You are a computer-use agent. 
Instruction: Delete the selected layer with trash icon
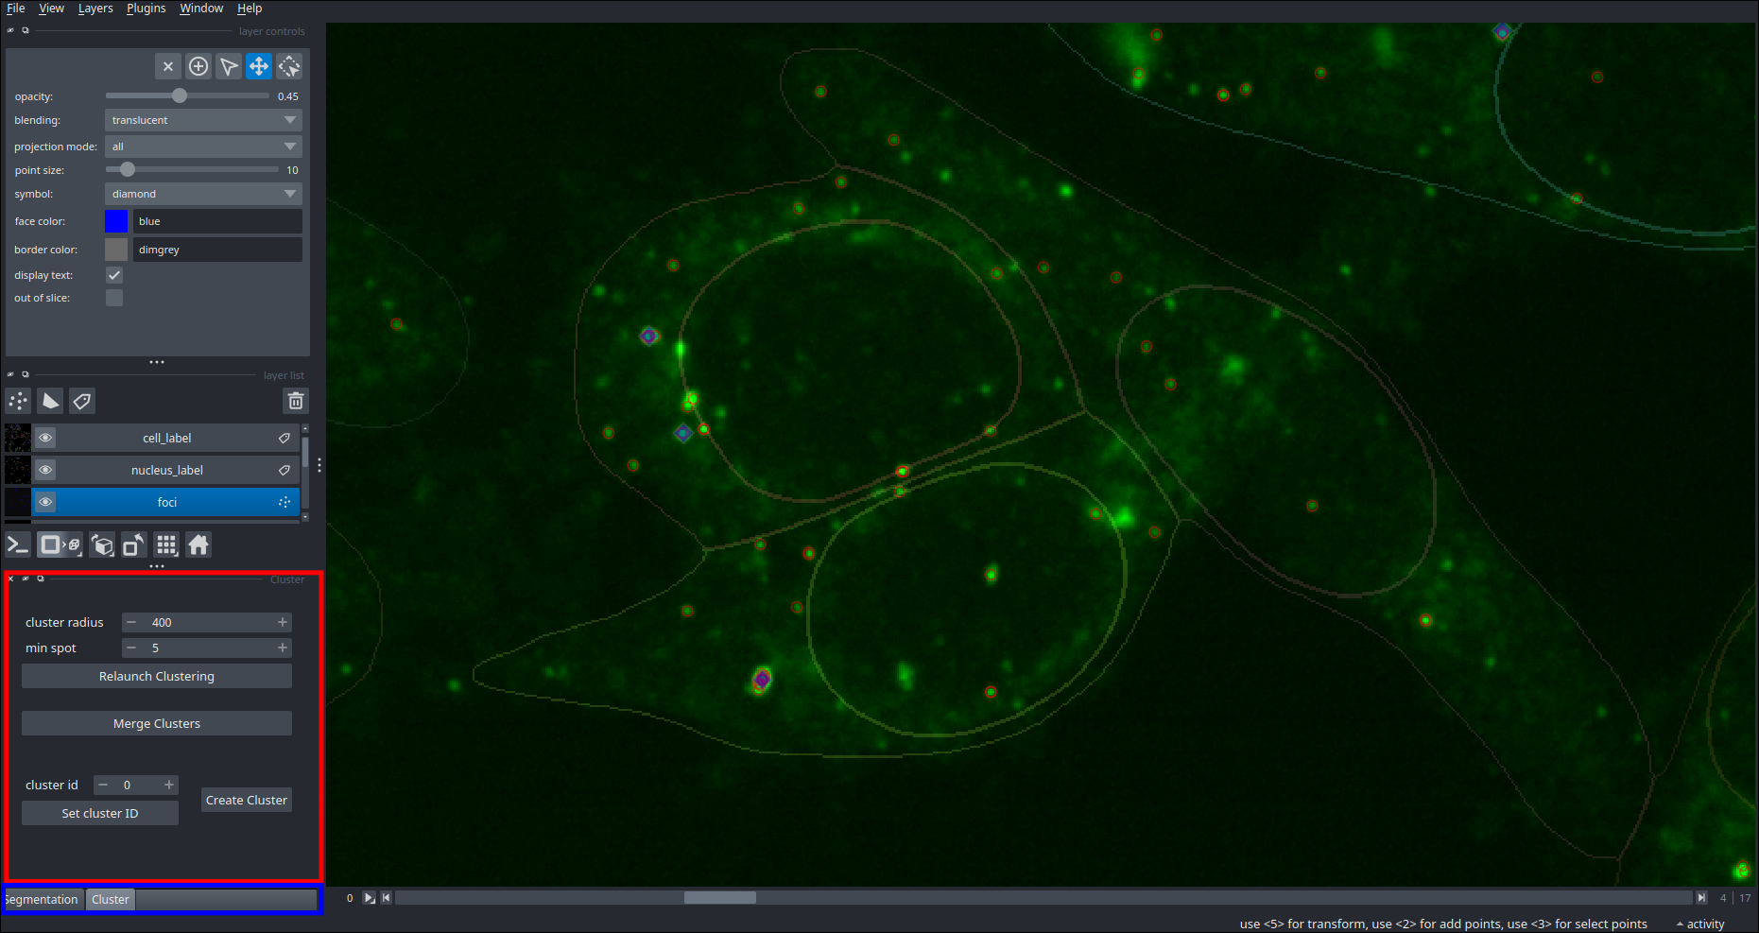pyautogui.click(x=296, y=401)
